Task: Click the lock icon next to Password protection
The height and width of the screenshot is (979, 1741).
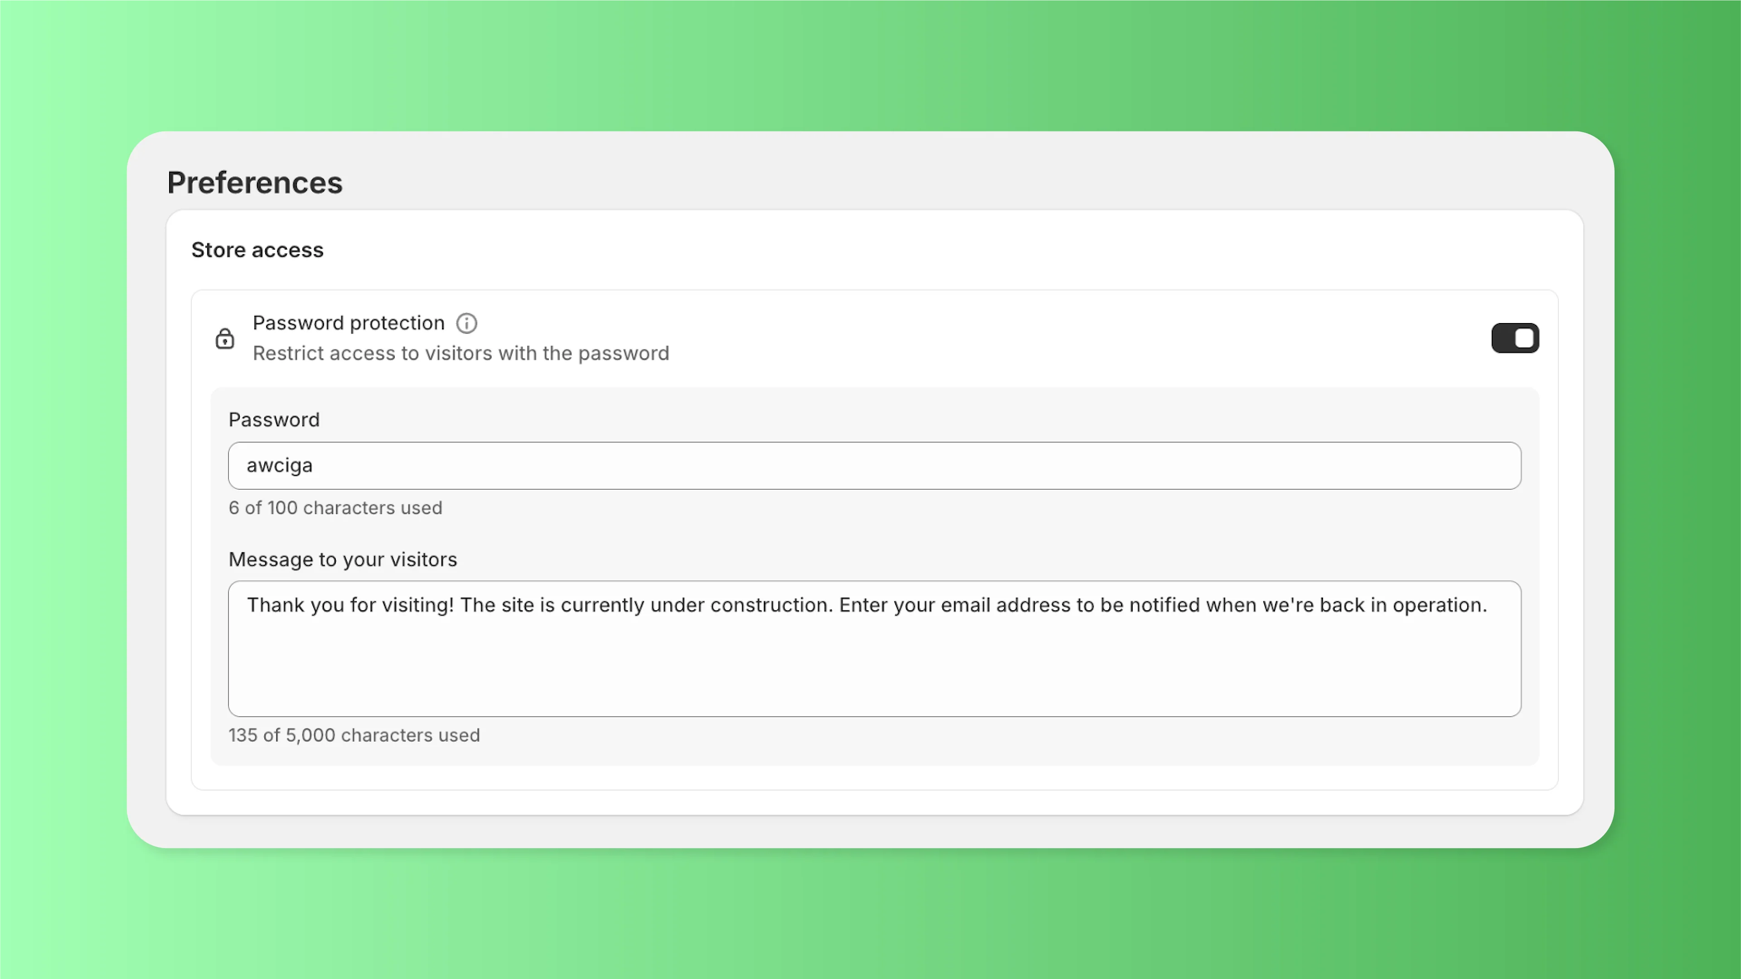Action: pyautogui.click(x=225, y=338)
